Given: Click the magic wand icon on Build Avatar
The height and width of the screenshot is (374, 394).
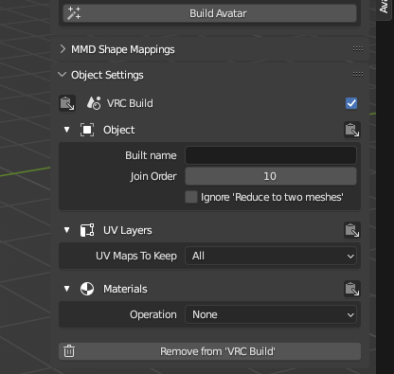Looking at the screenshot, I should [x=74, y=13].
